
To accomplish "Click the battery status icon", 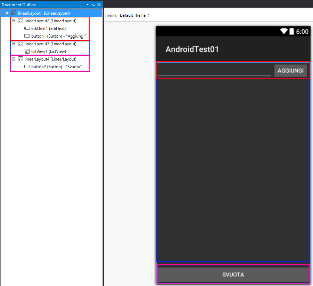I will (292, 31).
